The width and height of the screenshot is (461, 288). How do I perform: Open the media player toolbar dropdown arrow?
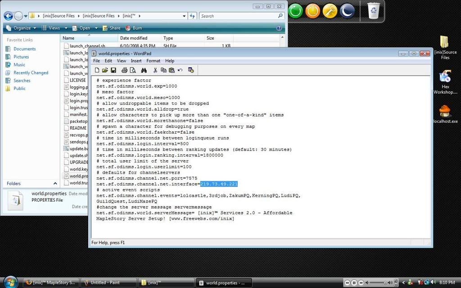pos(396,285)
